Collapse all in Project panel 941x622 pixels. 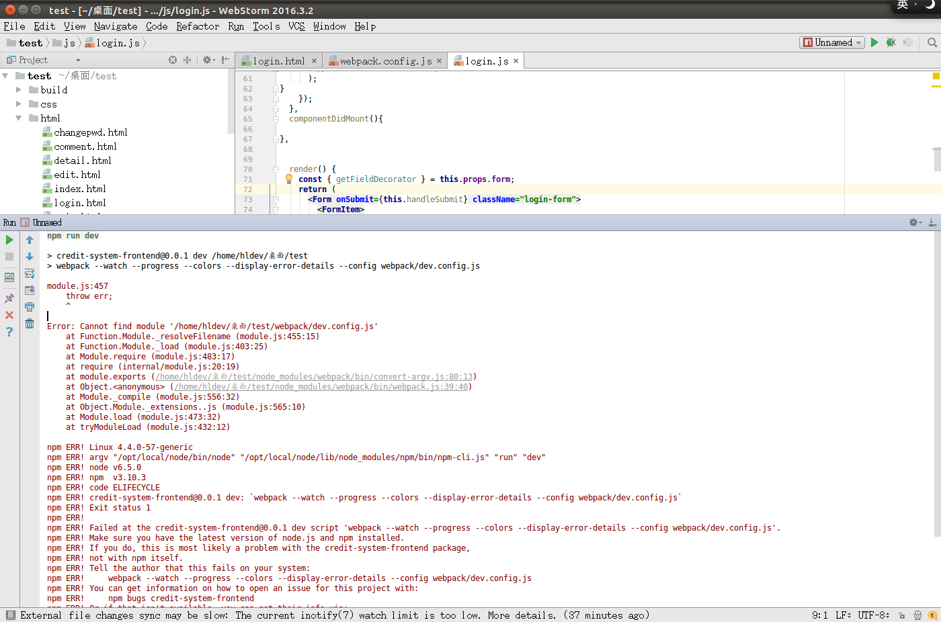click(188, 60)
